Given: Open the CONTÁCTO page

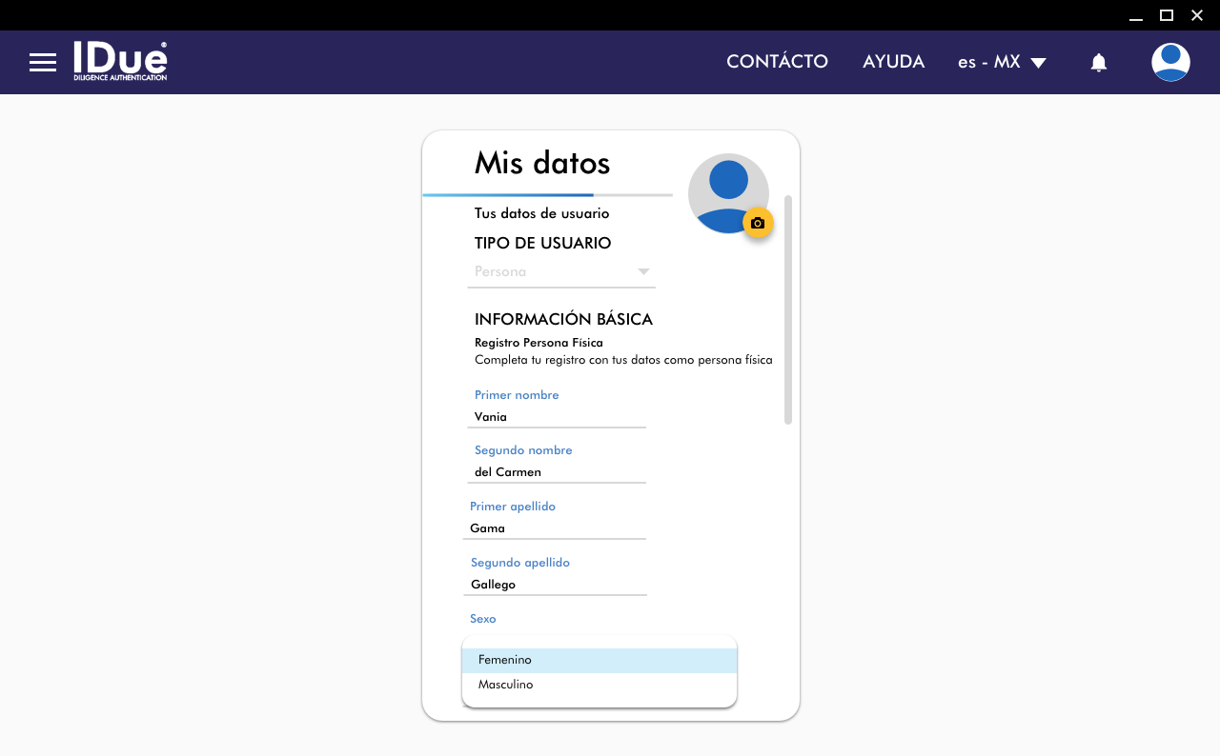Looking at the screenshot, I should [777, 62].
